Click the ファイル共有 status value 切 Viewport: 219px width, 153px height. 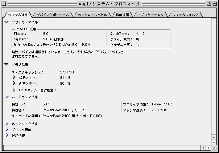[137, 39]
